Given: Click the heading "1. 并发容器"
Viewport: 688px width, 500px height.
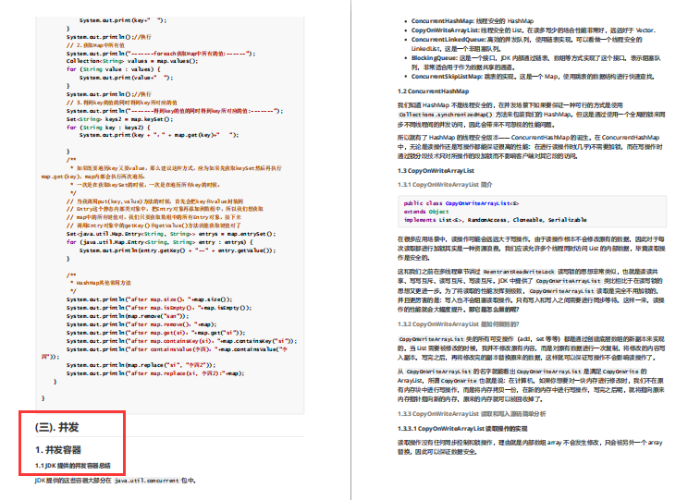Looking at the screenshot, I should point(58,449).
